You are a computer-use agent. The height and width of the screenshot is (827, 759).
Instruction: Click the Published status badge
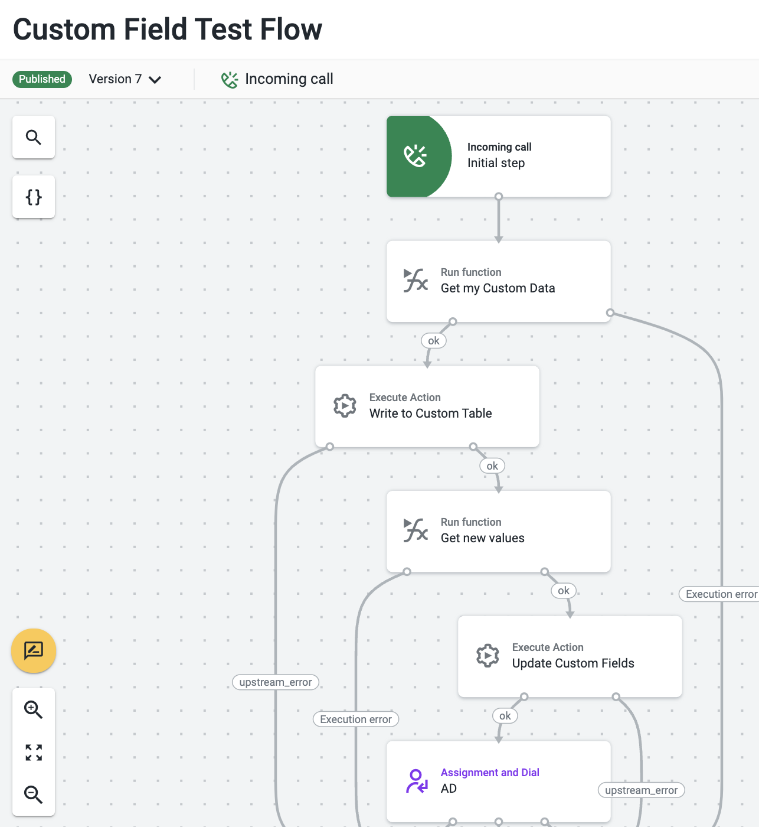click(42, 79)
